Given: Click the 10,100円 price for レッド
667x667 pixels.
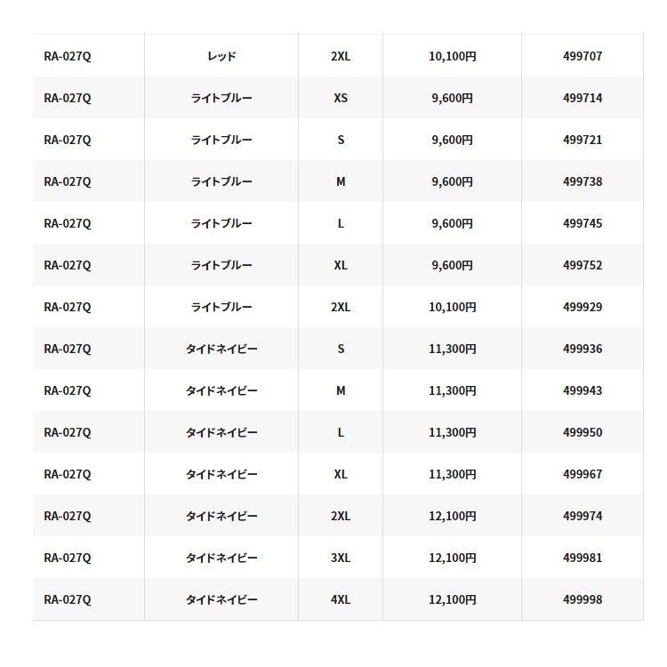Looking at the screenshot, I should [453, 56].
